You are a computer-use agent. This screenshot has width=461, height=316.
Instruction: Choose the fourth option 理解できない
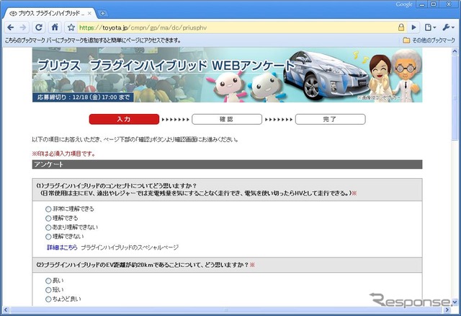[x=48, y=237]
